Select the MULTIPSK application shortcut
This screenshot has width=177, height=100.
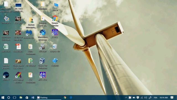click(43, 76)
